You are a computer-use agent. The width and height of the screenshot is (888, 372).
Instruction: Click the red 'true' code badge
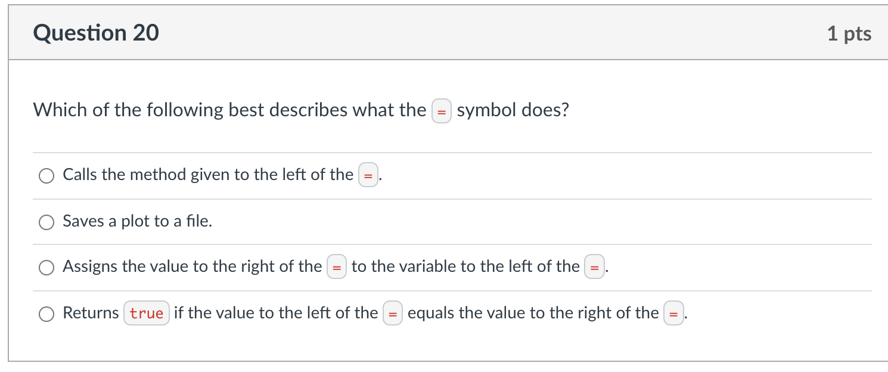pyautogui.click(x=147, y=314)
